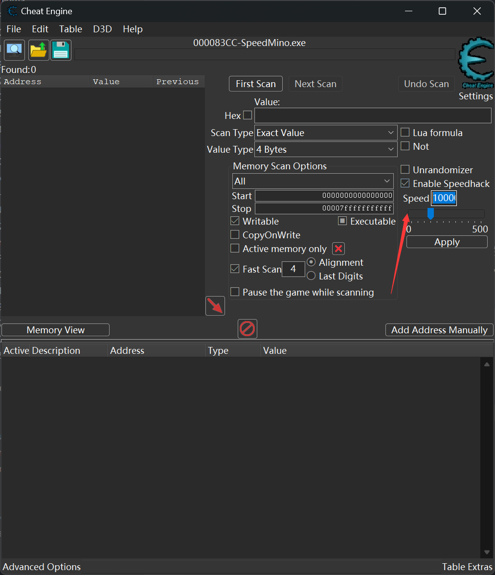
Task: Click red X beside Active memory only
Action: click(x=338, y=249)
